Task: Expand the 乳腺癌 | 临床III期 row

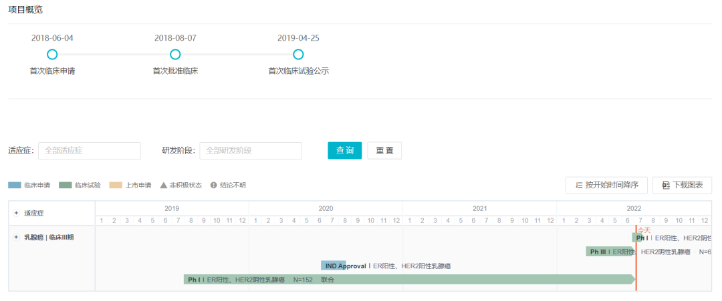Action: [x=16, y=237]
